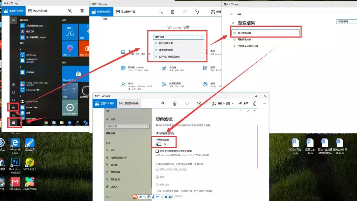Toggle the 打开颜色滤镜 switch
Image resolution: width=357 pixels, height=201 pixels.
coord(159,144)
